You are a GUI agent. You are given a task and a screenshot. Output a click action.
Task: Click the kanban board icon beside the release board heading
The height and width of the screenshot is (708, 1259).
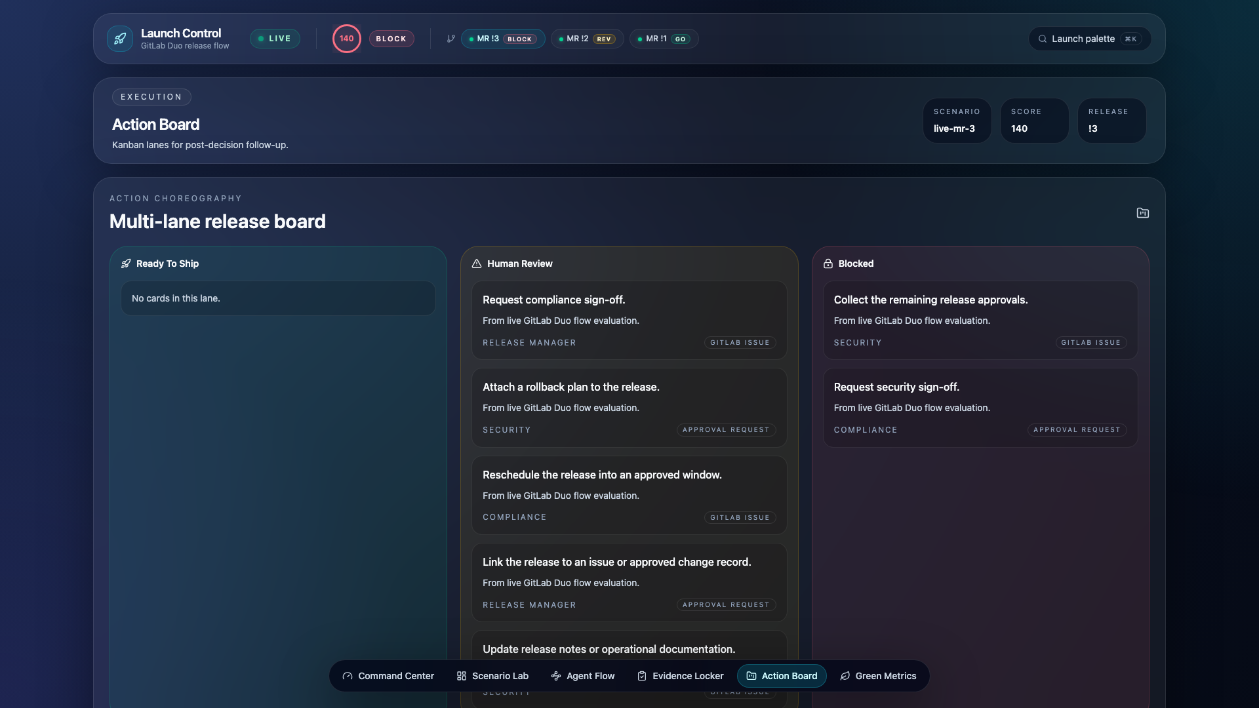click(1142, 213)
